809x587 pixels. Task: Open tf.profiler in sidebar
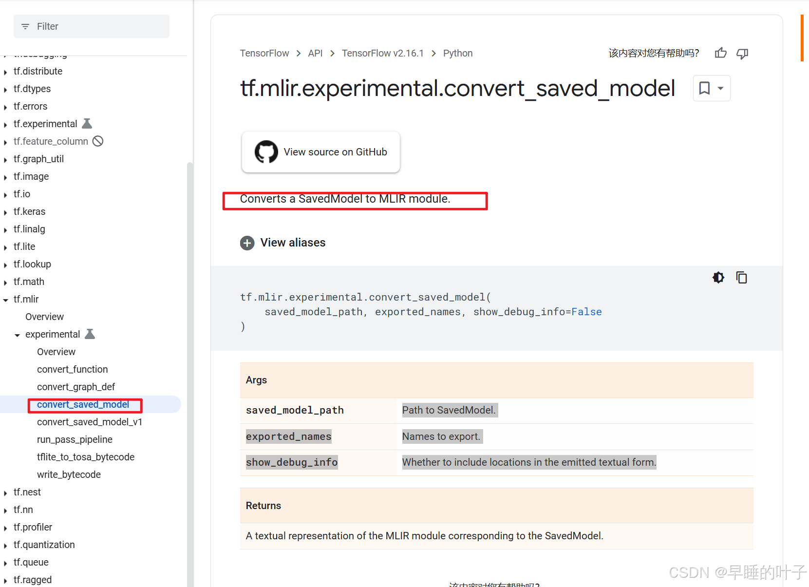click(x=33, y=527)
